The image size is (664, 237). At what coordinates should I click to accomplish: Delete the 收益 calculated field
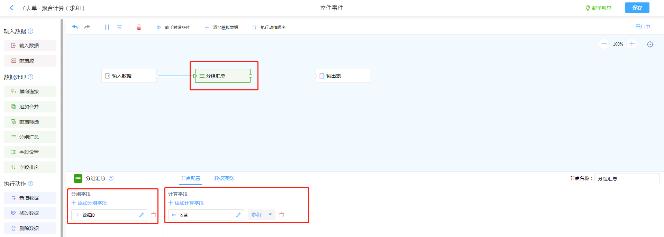(282, 215)
